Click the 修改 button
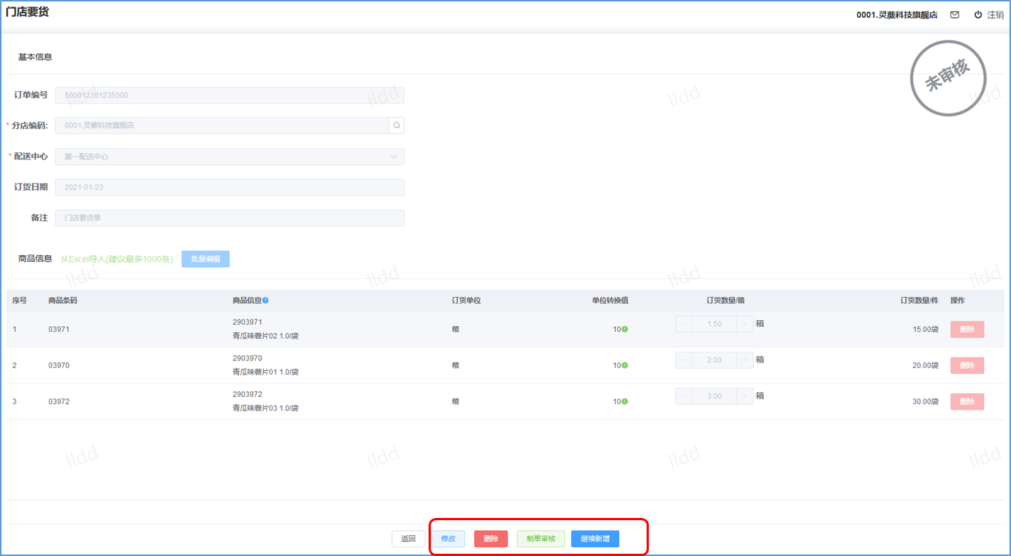This screenshot has height=556, width=1011. click(x=448, y=539)
